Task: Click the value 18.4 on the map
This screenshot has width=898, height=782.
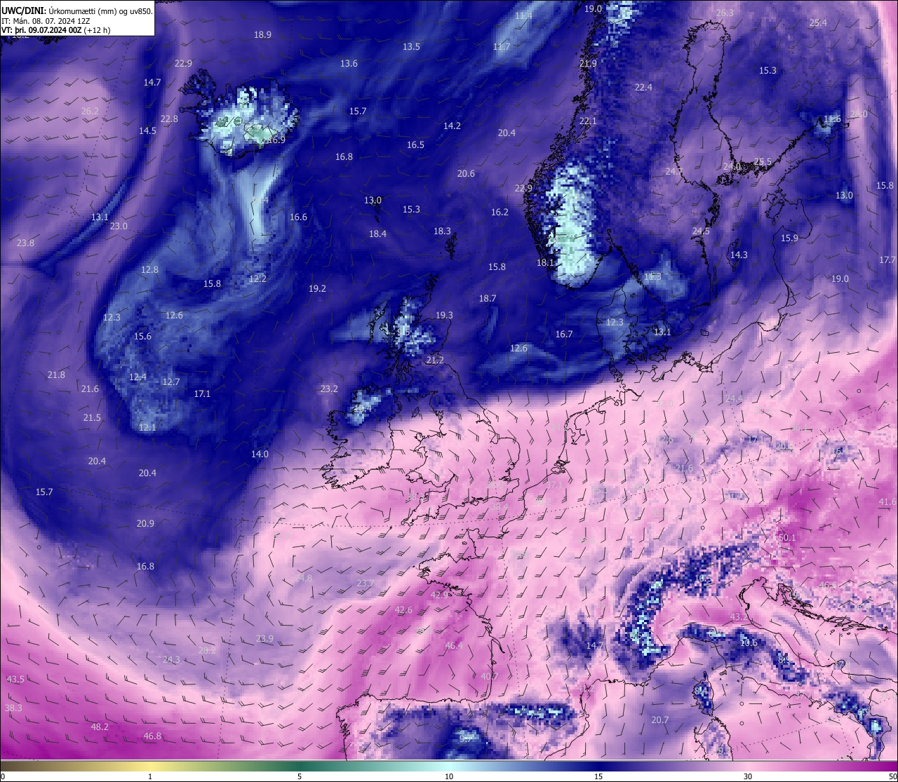Action: pos(377,234)
